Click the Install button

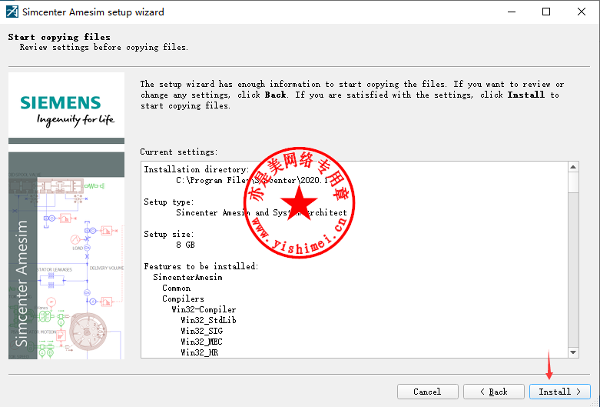coord(560,392)
